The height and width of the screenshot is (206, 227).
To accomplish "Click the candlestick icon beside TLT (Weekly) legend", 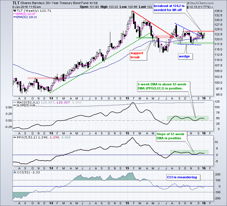I will [x=15, y=10].
